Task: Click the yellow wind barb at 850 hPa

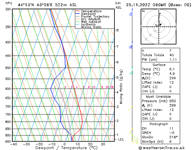Action: coord(131,131)
